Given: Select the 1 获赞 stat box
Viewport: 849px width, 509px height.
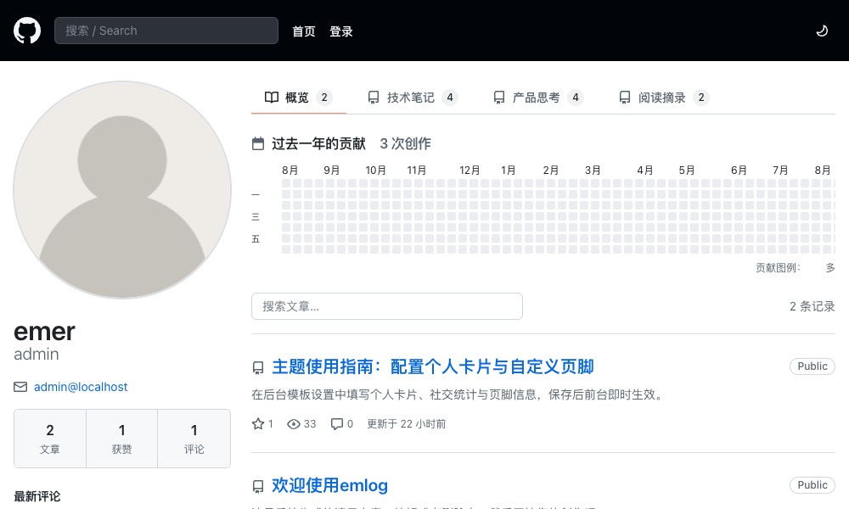Looking at the screenshot, I should point(121,439).
